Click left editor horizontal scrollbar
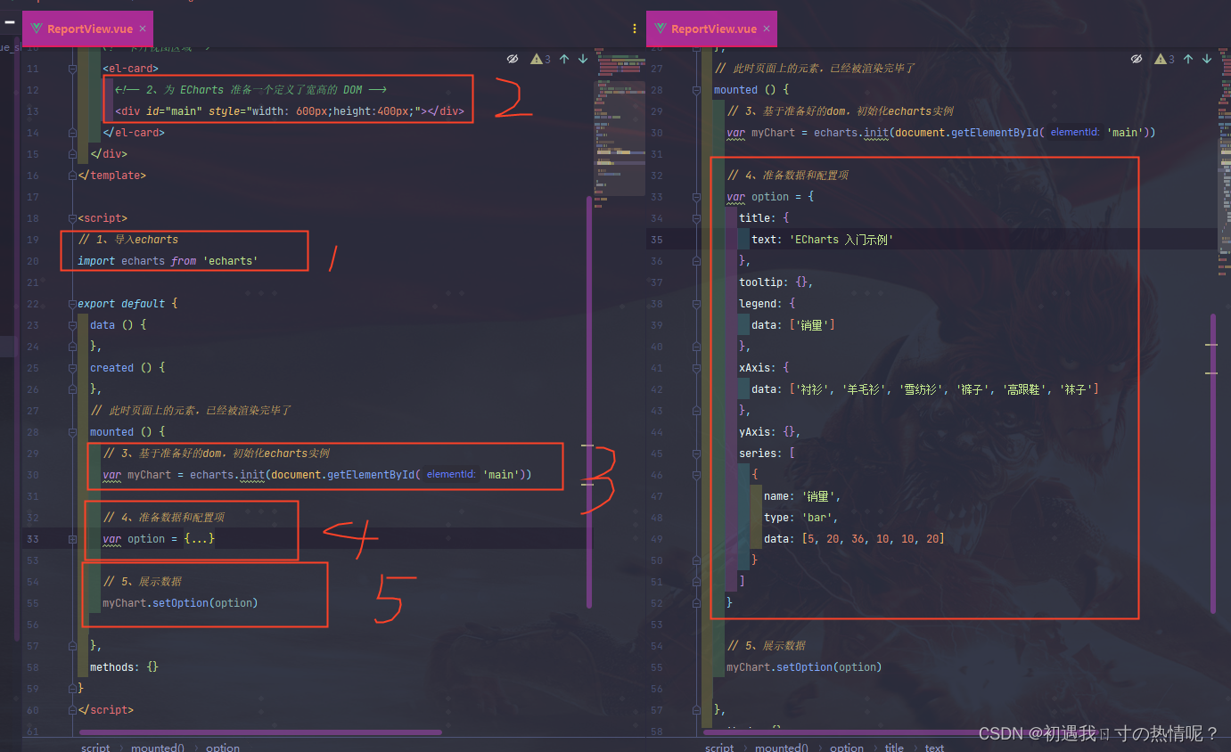This screenshot has height=752, width=1231. [x=261, y=732]
